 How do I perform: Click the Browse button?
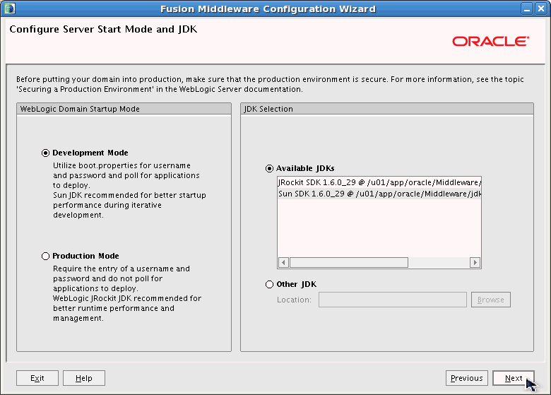pyautogui.click(x=491, y=300)
